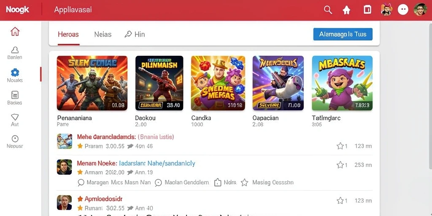The width and height of the screenshot is (432, 216).
Task: Open the Daokou game thumbnail
Action: tap(159, 83)
